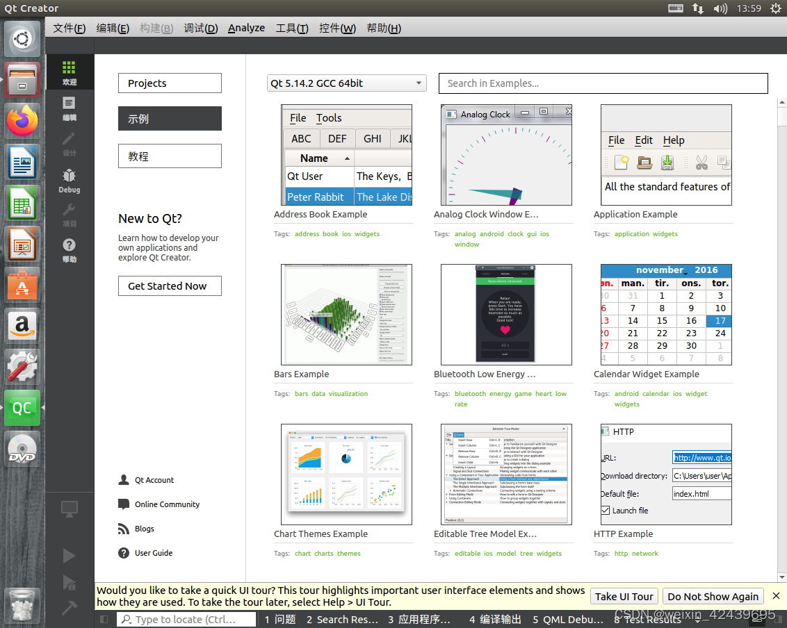Open LibreOffice Calc from the dock
Viewport: 787px width, 628px height.
[x=22, y=203]
